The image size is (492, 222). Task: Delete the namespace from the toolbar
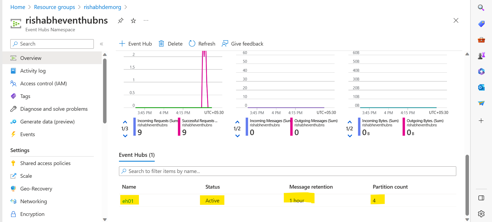pyautogui.click(x=171, y=44)
